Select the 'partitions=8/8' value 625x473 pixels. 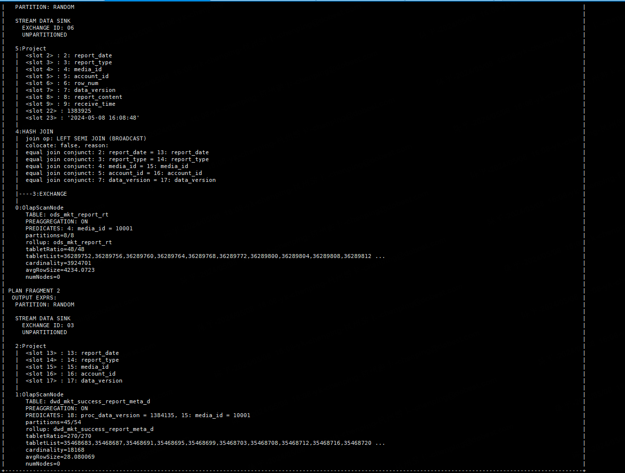50,235
